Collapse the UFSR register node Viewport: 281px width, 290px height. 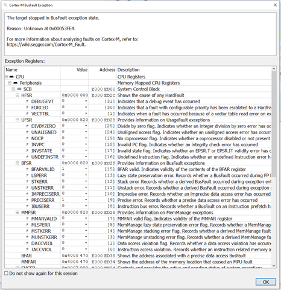click(17, 120)
